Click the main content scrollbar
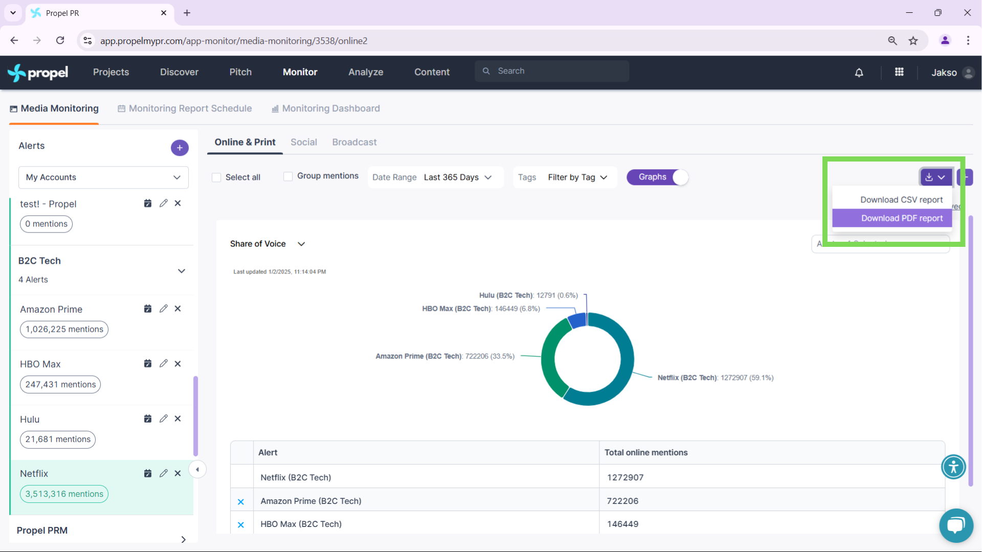This screenshot has width=982, height=552. 970,351
